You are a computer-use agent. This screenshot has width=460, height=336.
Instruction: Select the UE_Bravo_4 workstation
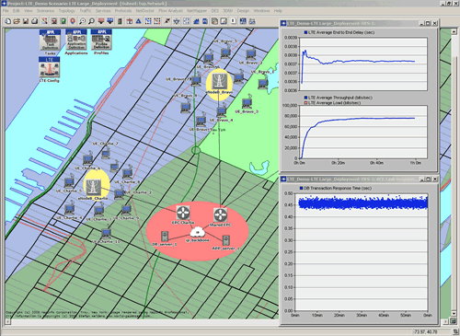tap(222, 110)
